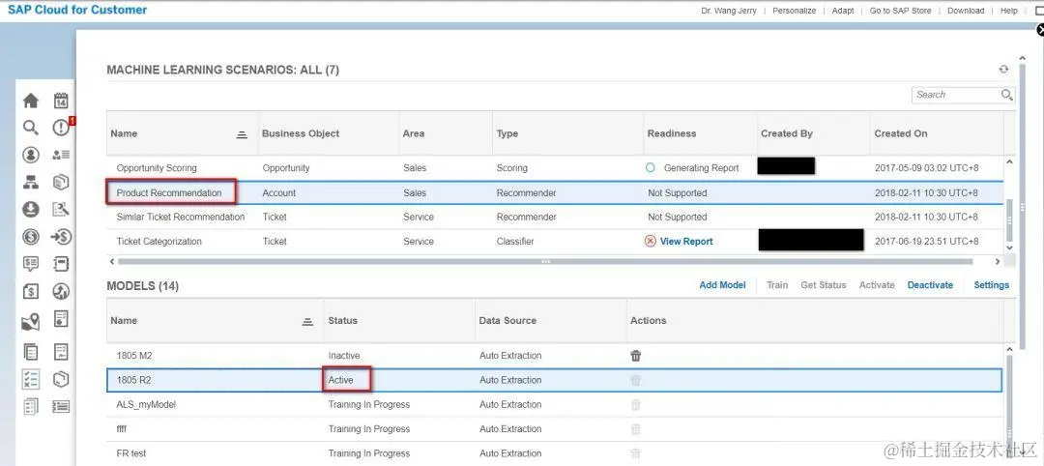This screenshot has height=466, width=1044.
Task: Open the calendar icon in sidebar
Action: pyautogui.click(x=61, y=101)
